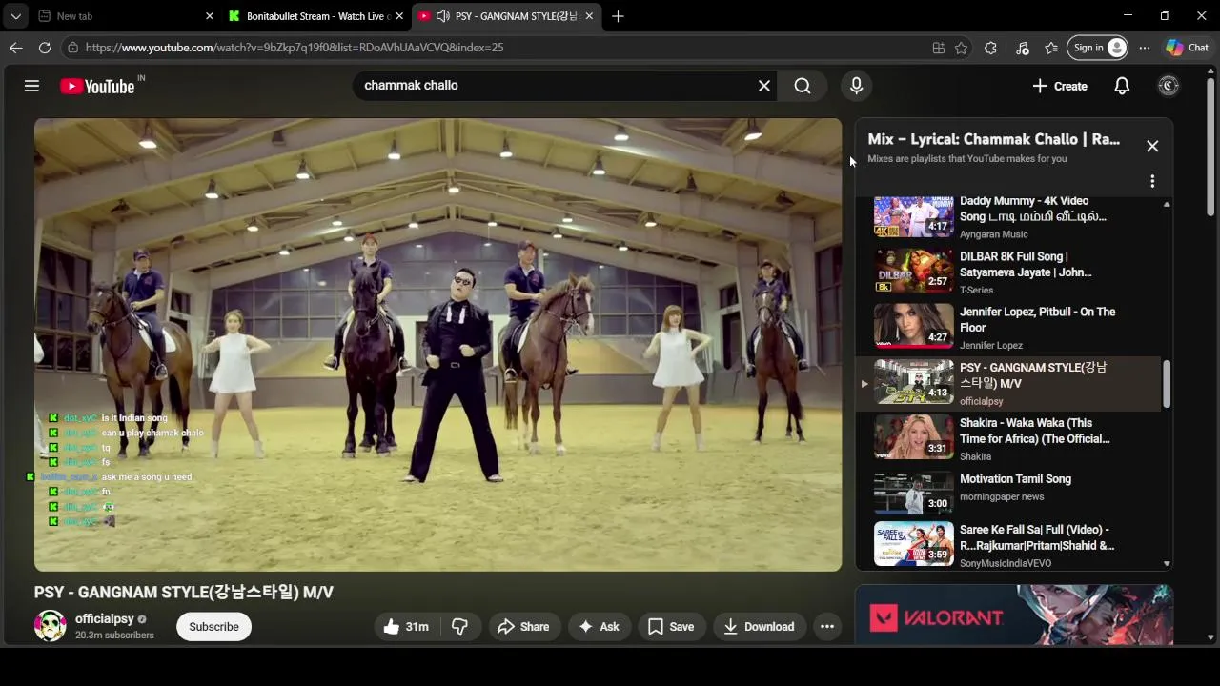Open browser Favorites icon

pos(1051,48)
